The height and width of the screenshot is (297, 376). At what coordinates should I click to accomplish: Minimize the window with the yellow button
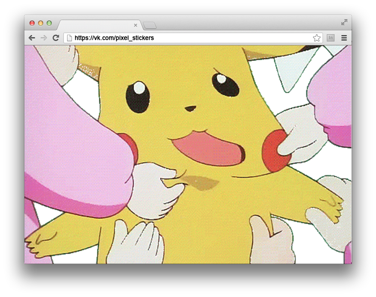click(41, 23)
